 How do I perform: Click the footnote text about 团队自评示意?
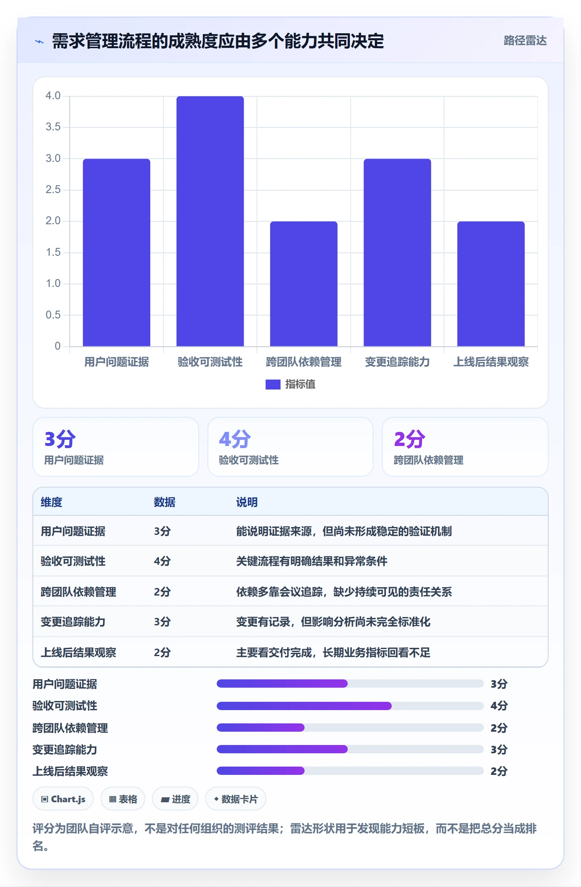coord(285,837)
